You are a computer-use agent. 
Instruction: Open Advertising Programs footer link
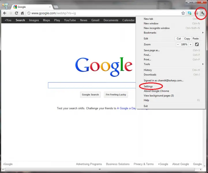[89, 164]
